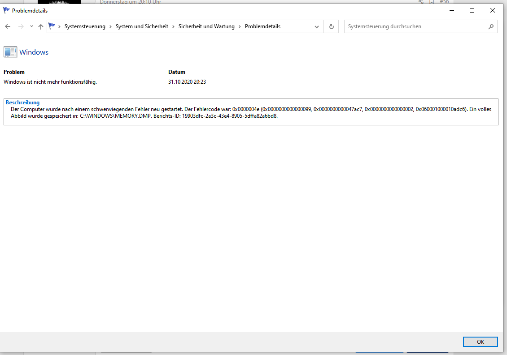The image size is (507, 355).
Task: Open the address bar history dropdown
Action: point(317,27)
